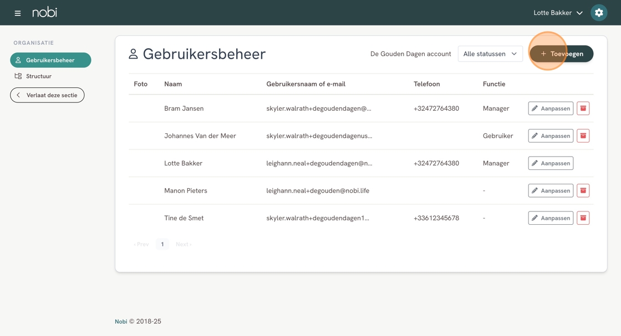Click the Nobi footer link
The height and width of the screenshot is (336, 621).
click(121, 321)
